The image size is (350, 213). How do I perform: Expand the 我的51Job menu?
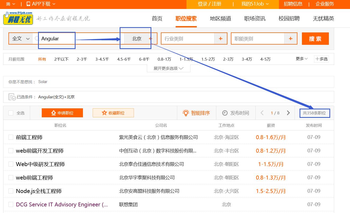click(255, 4)
